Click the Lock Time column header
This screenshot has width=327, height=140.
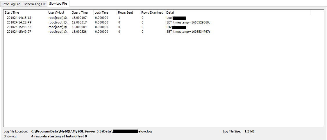(105, 12)
